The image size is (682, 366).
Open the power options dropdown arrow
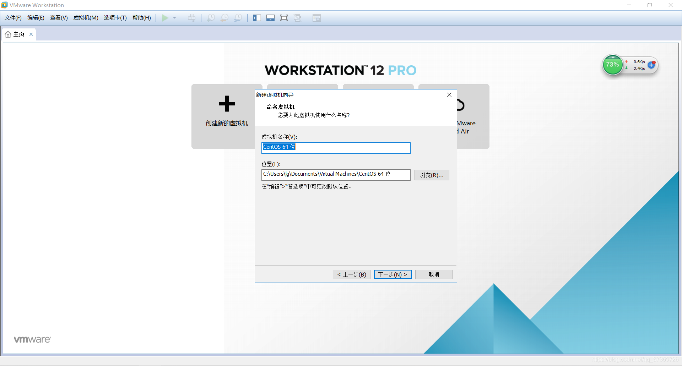[x=174, y=18]
